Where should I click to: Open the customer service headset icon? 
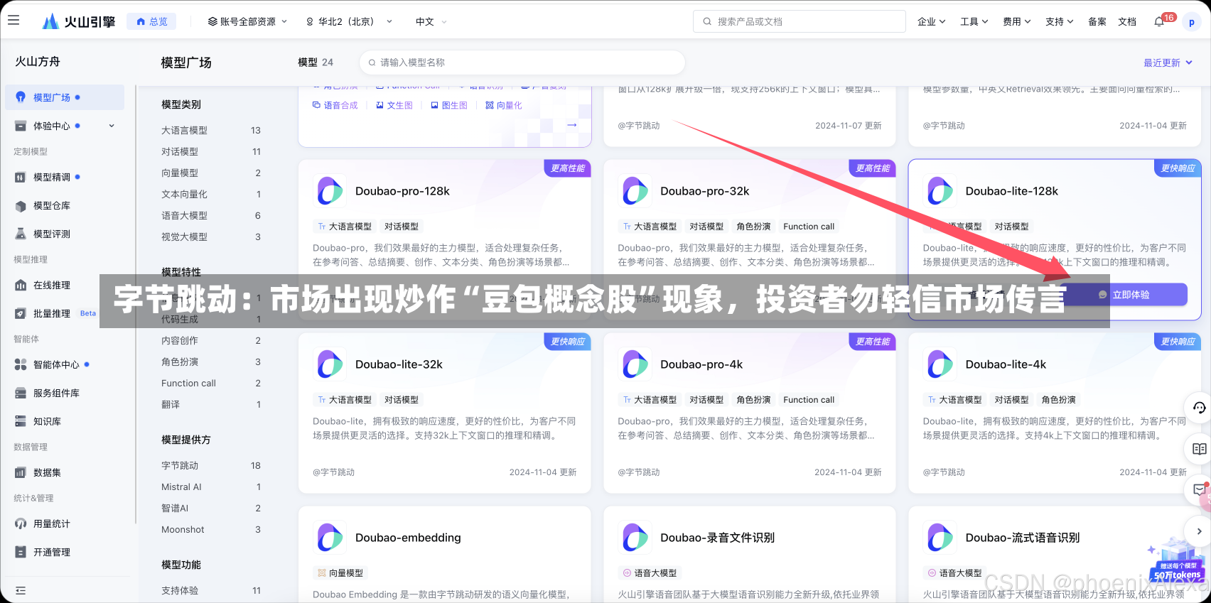pos(1199,408)
